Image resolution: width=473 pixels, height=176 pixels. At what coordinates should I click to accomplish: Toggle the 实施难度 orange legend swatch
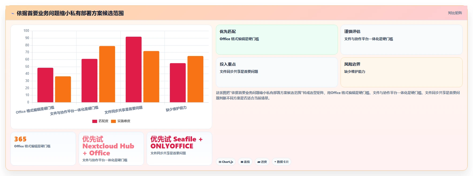113,121
